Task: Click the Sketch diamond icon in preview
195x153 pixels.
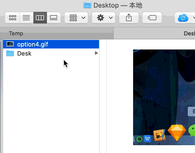Action: tap(177, 133)
